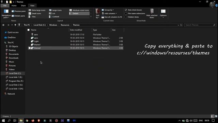218x123 pixels.
Task: Switch to the Share ribbon tab
Action: pyautogui.click(x=23, y=5)
